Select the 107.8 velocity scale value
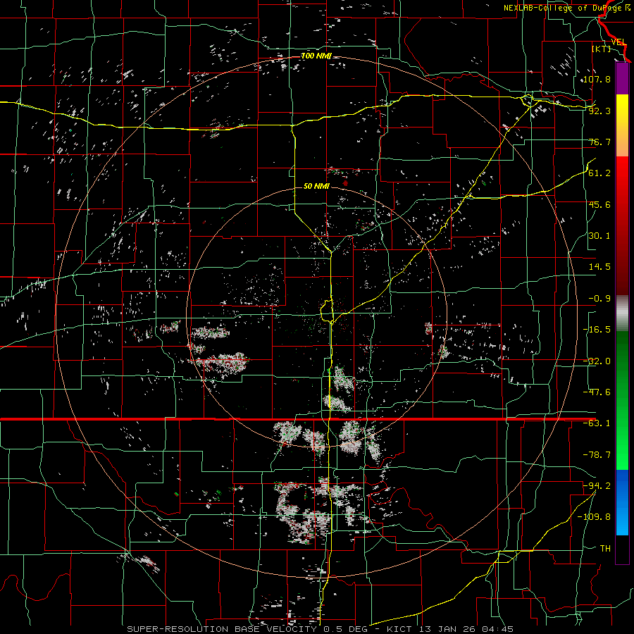This screenshot has width=634, height=634. pos(597,79)
